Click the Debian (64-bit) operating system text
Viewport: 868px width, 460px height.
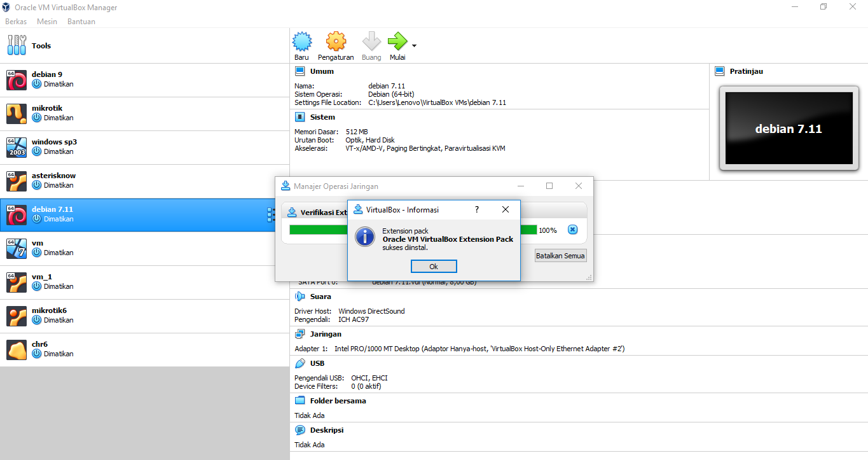[391, 94]
